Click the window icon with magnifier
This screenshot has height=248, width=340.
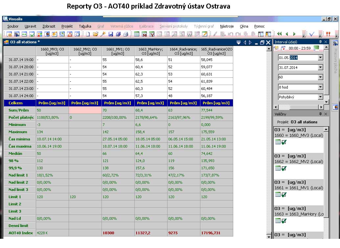(77, 34)
